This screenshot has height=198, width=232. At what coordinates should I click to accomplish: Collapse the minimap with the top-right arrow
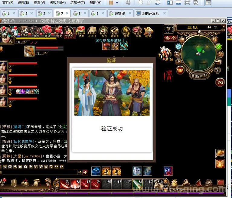pyautogui.click(x=224, y=27)
